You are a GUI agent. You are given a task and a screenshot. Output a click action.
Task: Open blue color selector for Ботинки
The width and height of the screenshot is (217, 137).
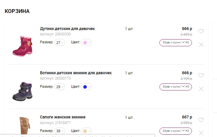pos(87,87)
